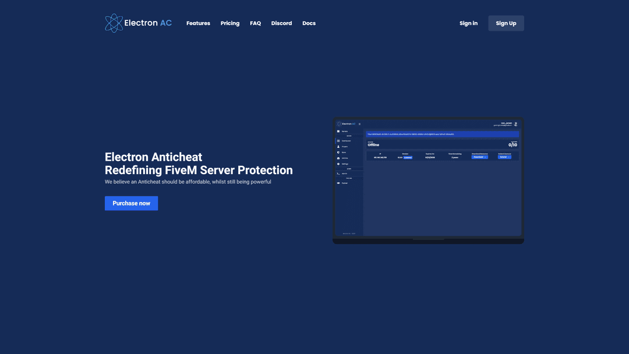Go to the Pricing page
This screenshot has width=629, height=354.
[230, 23]
